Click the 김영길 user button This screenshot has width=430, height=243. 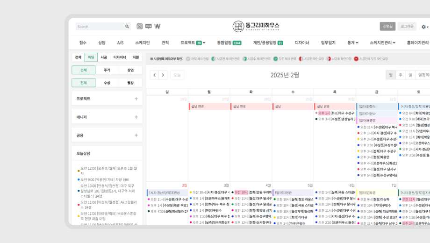pyautogui.click(x=387, y=26)
